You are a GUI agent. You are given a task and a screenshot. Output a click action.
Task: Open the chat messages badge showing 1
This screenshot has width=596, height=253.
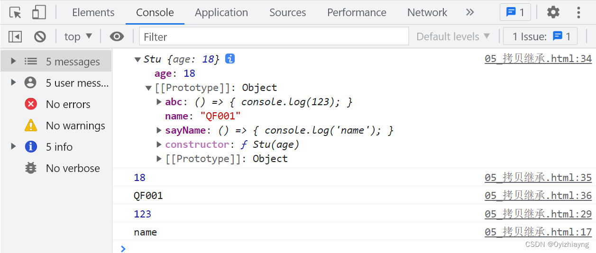coord(515,12)
